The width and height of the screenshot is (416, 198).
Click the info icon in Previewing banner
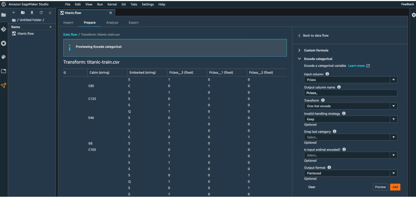(69, 48)
